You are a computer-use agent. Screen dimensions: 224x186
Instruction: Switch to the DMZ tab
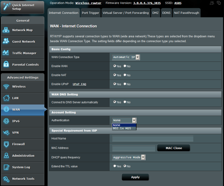coord(155,13)
